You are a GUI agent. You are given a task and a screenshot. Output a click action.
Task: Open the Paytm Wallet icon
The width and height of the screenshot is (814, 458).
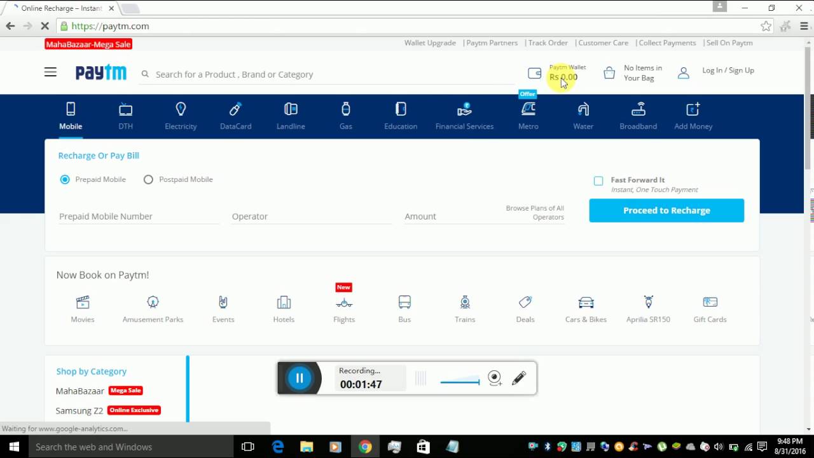click(535, 73)
